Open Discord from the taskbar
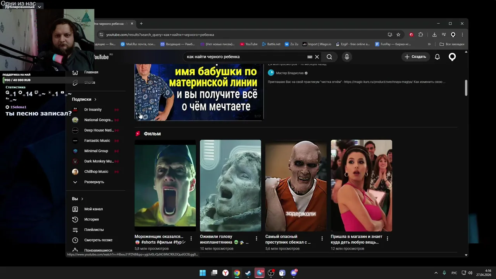 [294, 273]
